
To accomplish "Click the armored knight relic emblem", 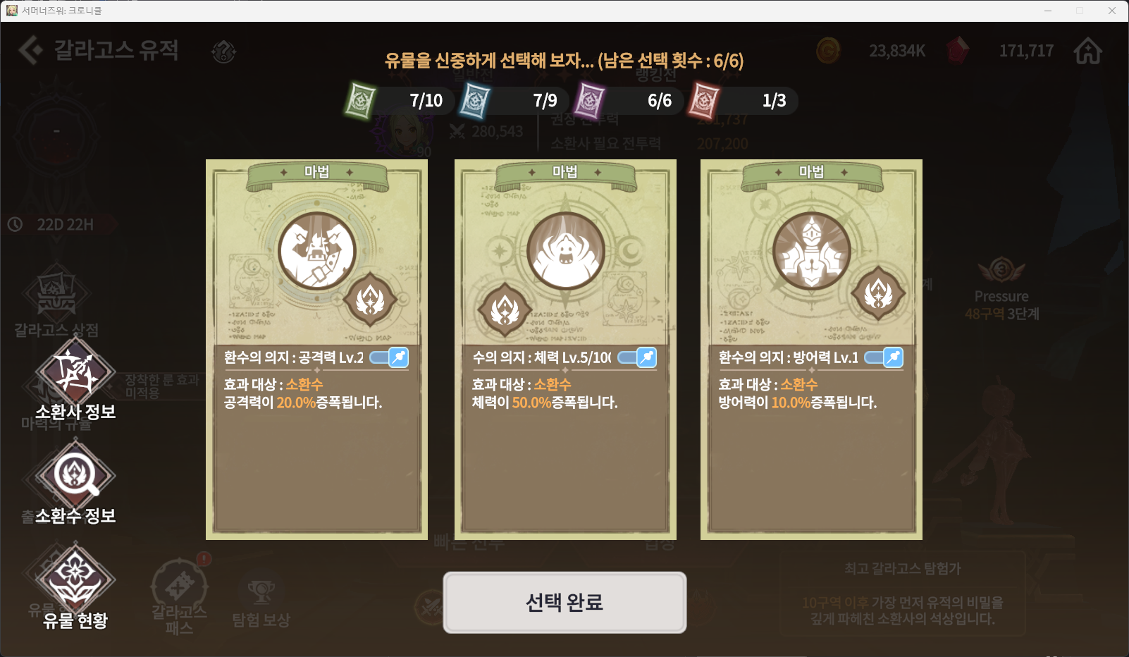I will click(812, 251).
